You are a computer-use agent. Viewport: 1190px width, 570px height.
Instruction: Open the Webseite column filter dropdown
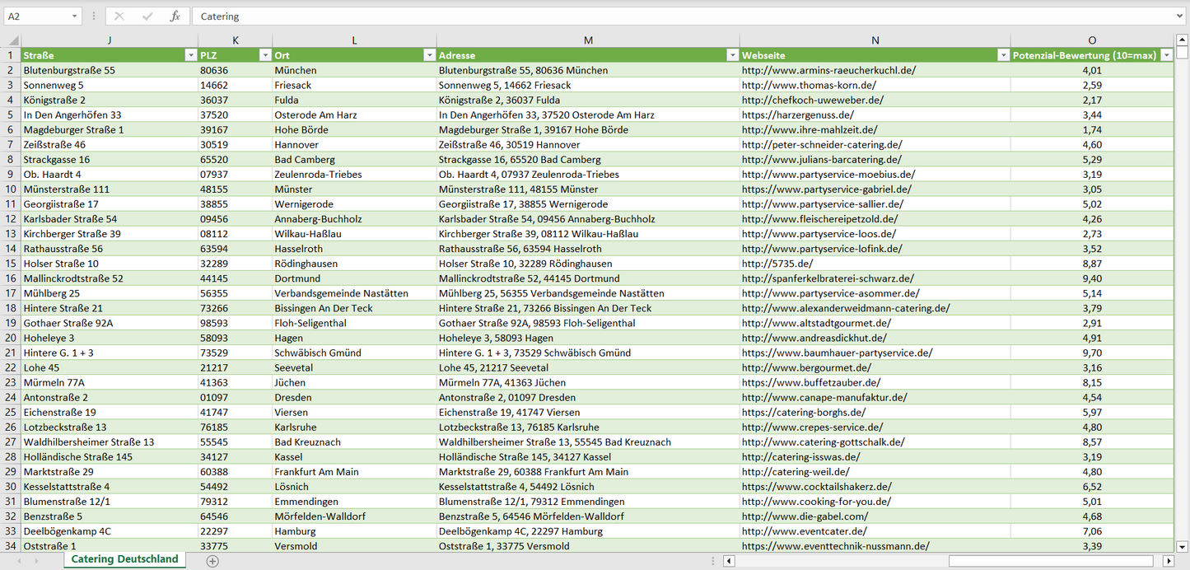1002,55
